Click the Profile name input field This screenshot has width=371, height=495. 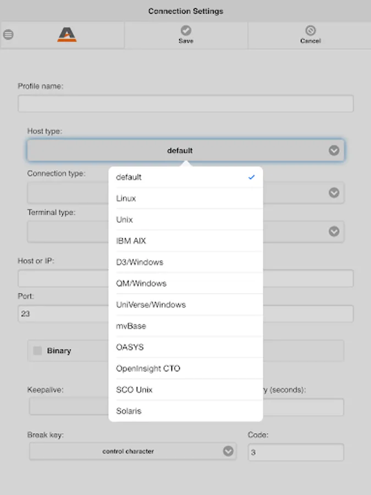click(185, 104)
